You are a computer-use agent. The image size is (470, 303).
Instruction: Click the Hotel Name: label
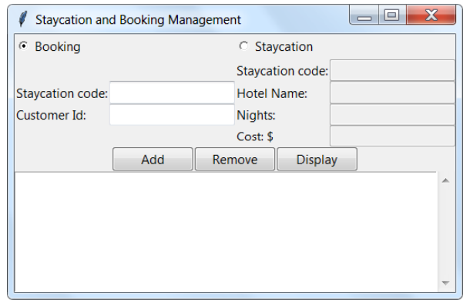tap(272, 93)
